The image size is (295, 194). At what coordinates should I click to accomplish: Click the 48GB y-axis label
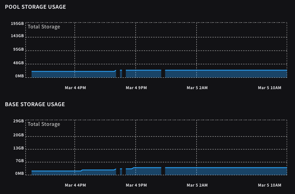click(18, 63)
